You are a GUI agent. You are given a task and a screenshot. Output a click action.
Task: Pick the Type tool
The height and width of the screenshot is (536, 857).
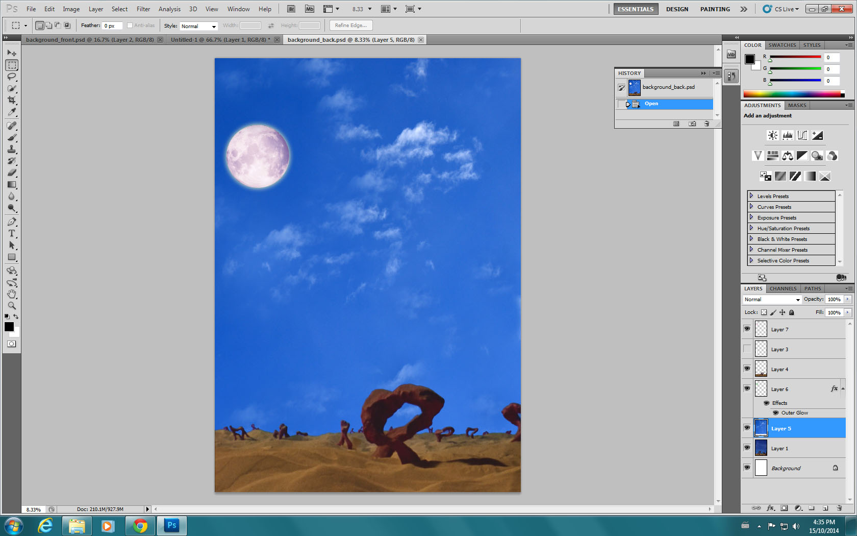point(12,234)
